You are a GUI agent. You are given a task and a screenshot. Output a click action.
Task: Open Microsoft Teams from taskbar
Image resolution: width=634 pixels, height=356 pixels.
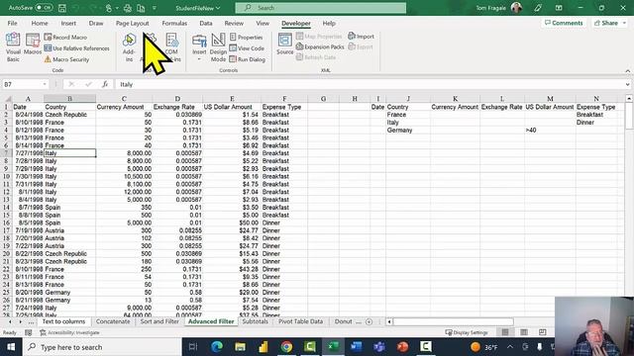(379, 347)
